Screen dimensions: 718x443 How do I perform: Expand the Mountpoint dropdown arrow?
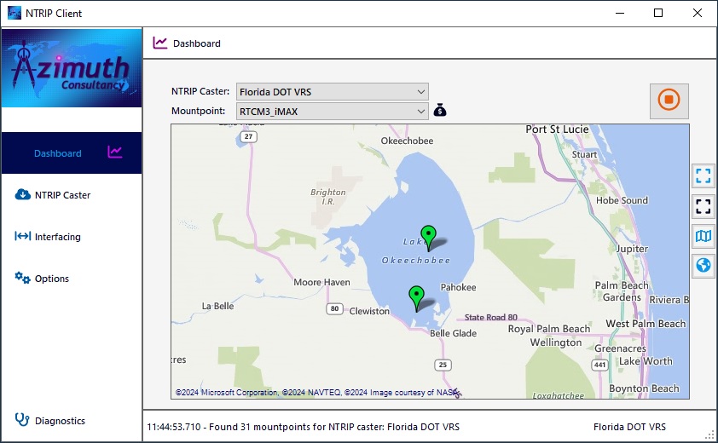[x=421, y=111]
